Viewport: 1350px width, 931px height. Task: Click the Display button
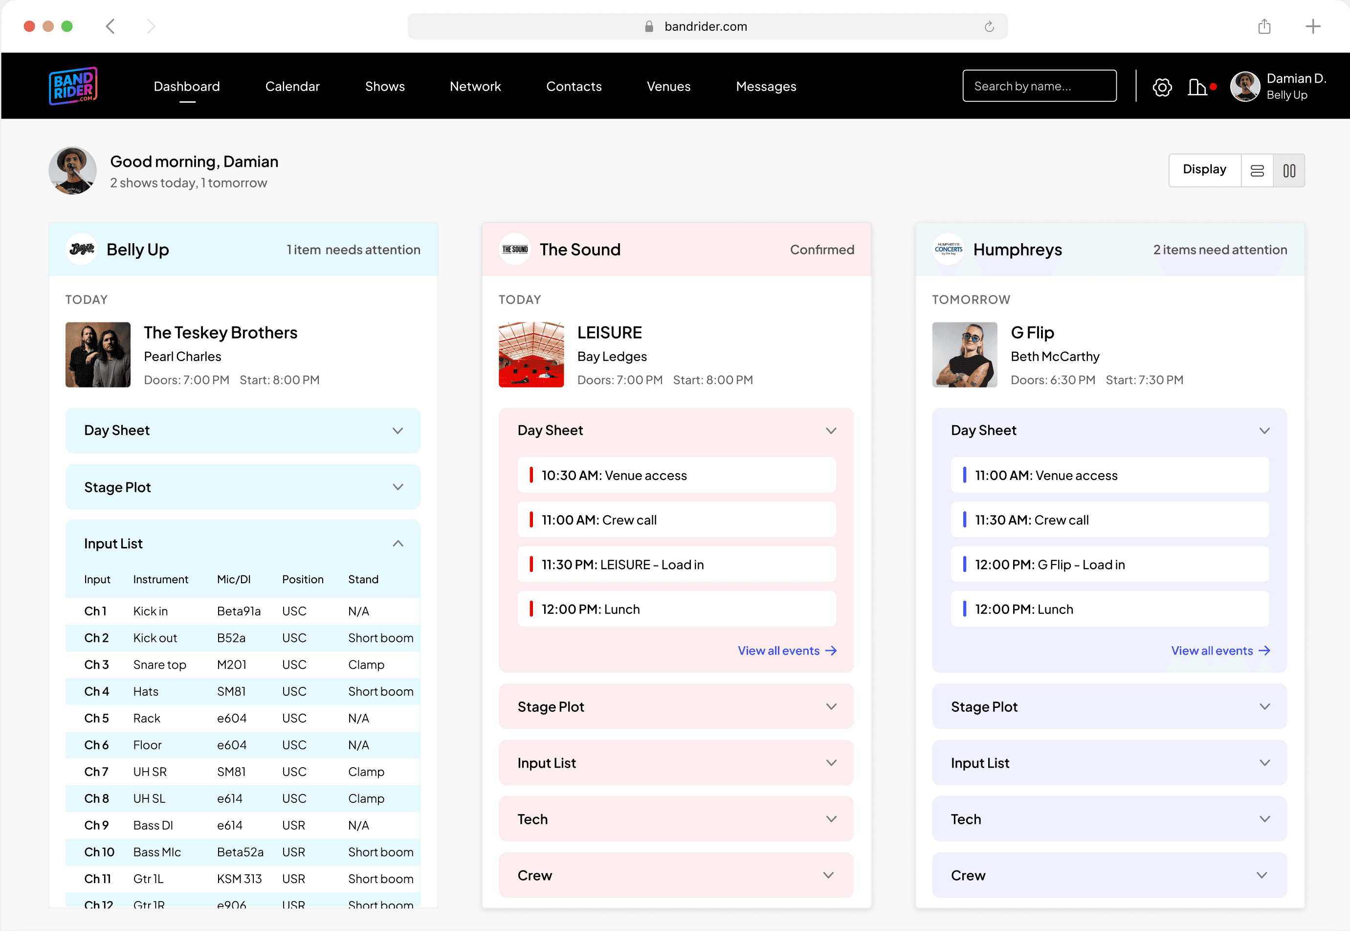[1204, 170]
